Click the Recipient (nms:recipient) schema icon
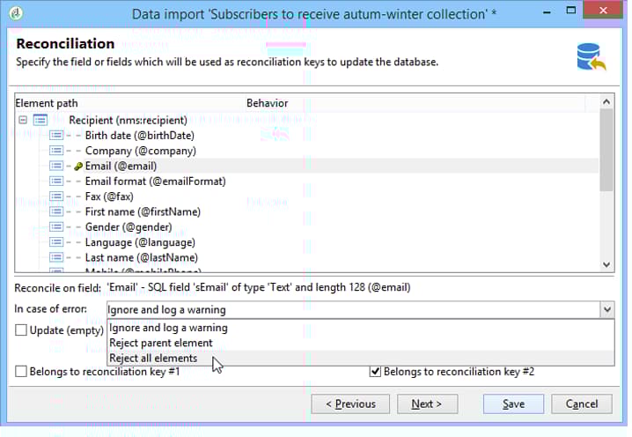This screenshot has height=437, width=632. point(40,120)
